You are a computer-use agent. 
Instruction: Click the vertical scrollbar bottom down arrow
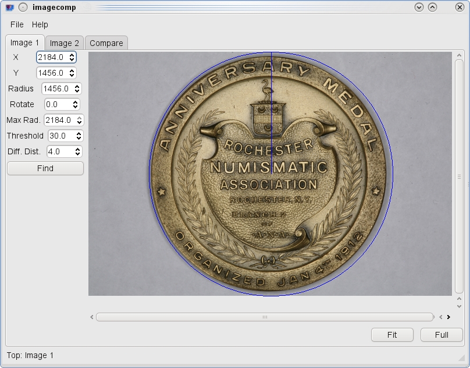(x=459, y=306)
